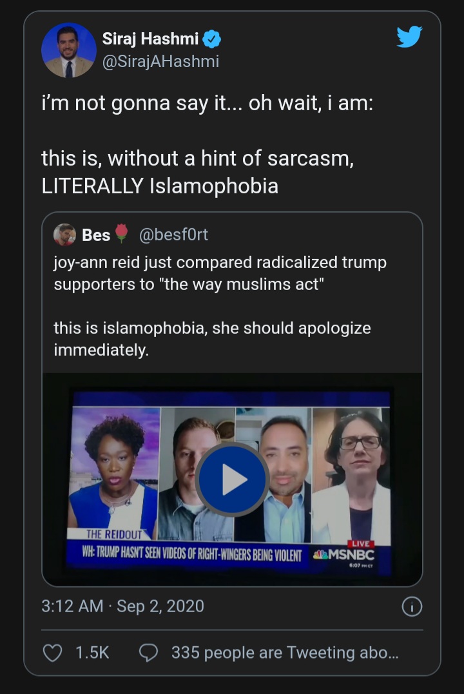Viewport: 464px width, 694px height.
Task: Play the embedded MSNBC video
Action: pyautogui.click(x=232, y=479)
